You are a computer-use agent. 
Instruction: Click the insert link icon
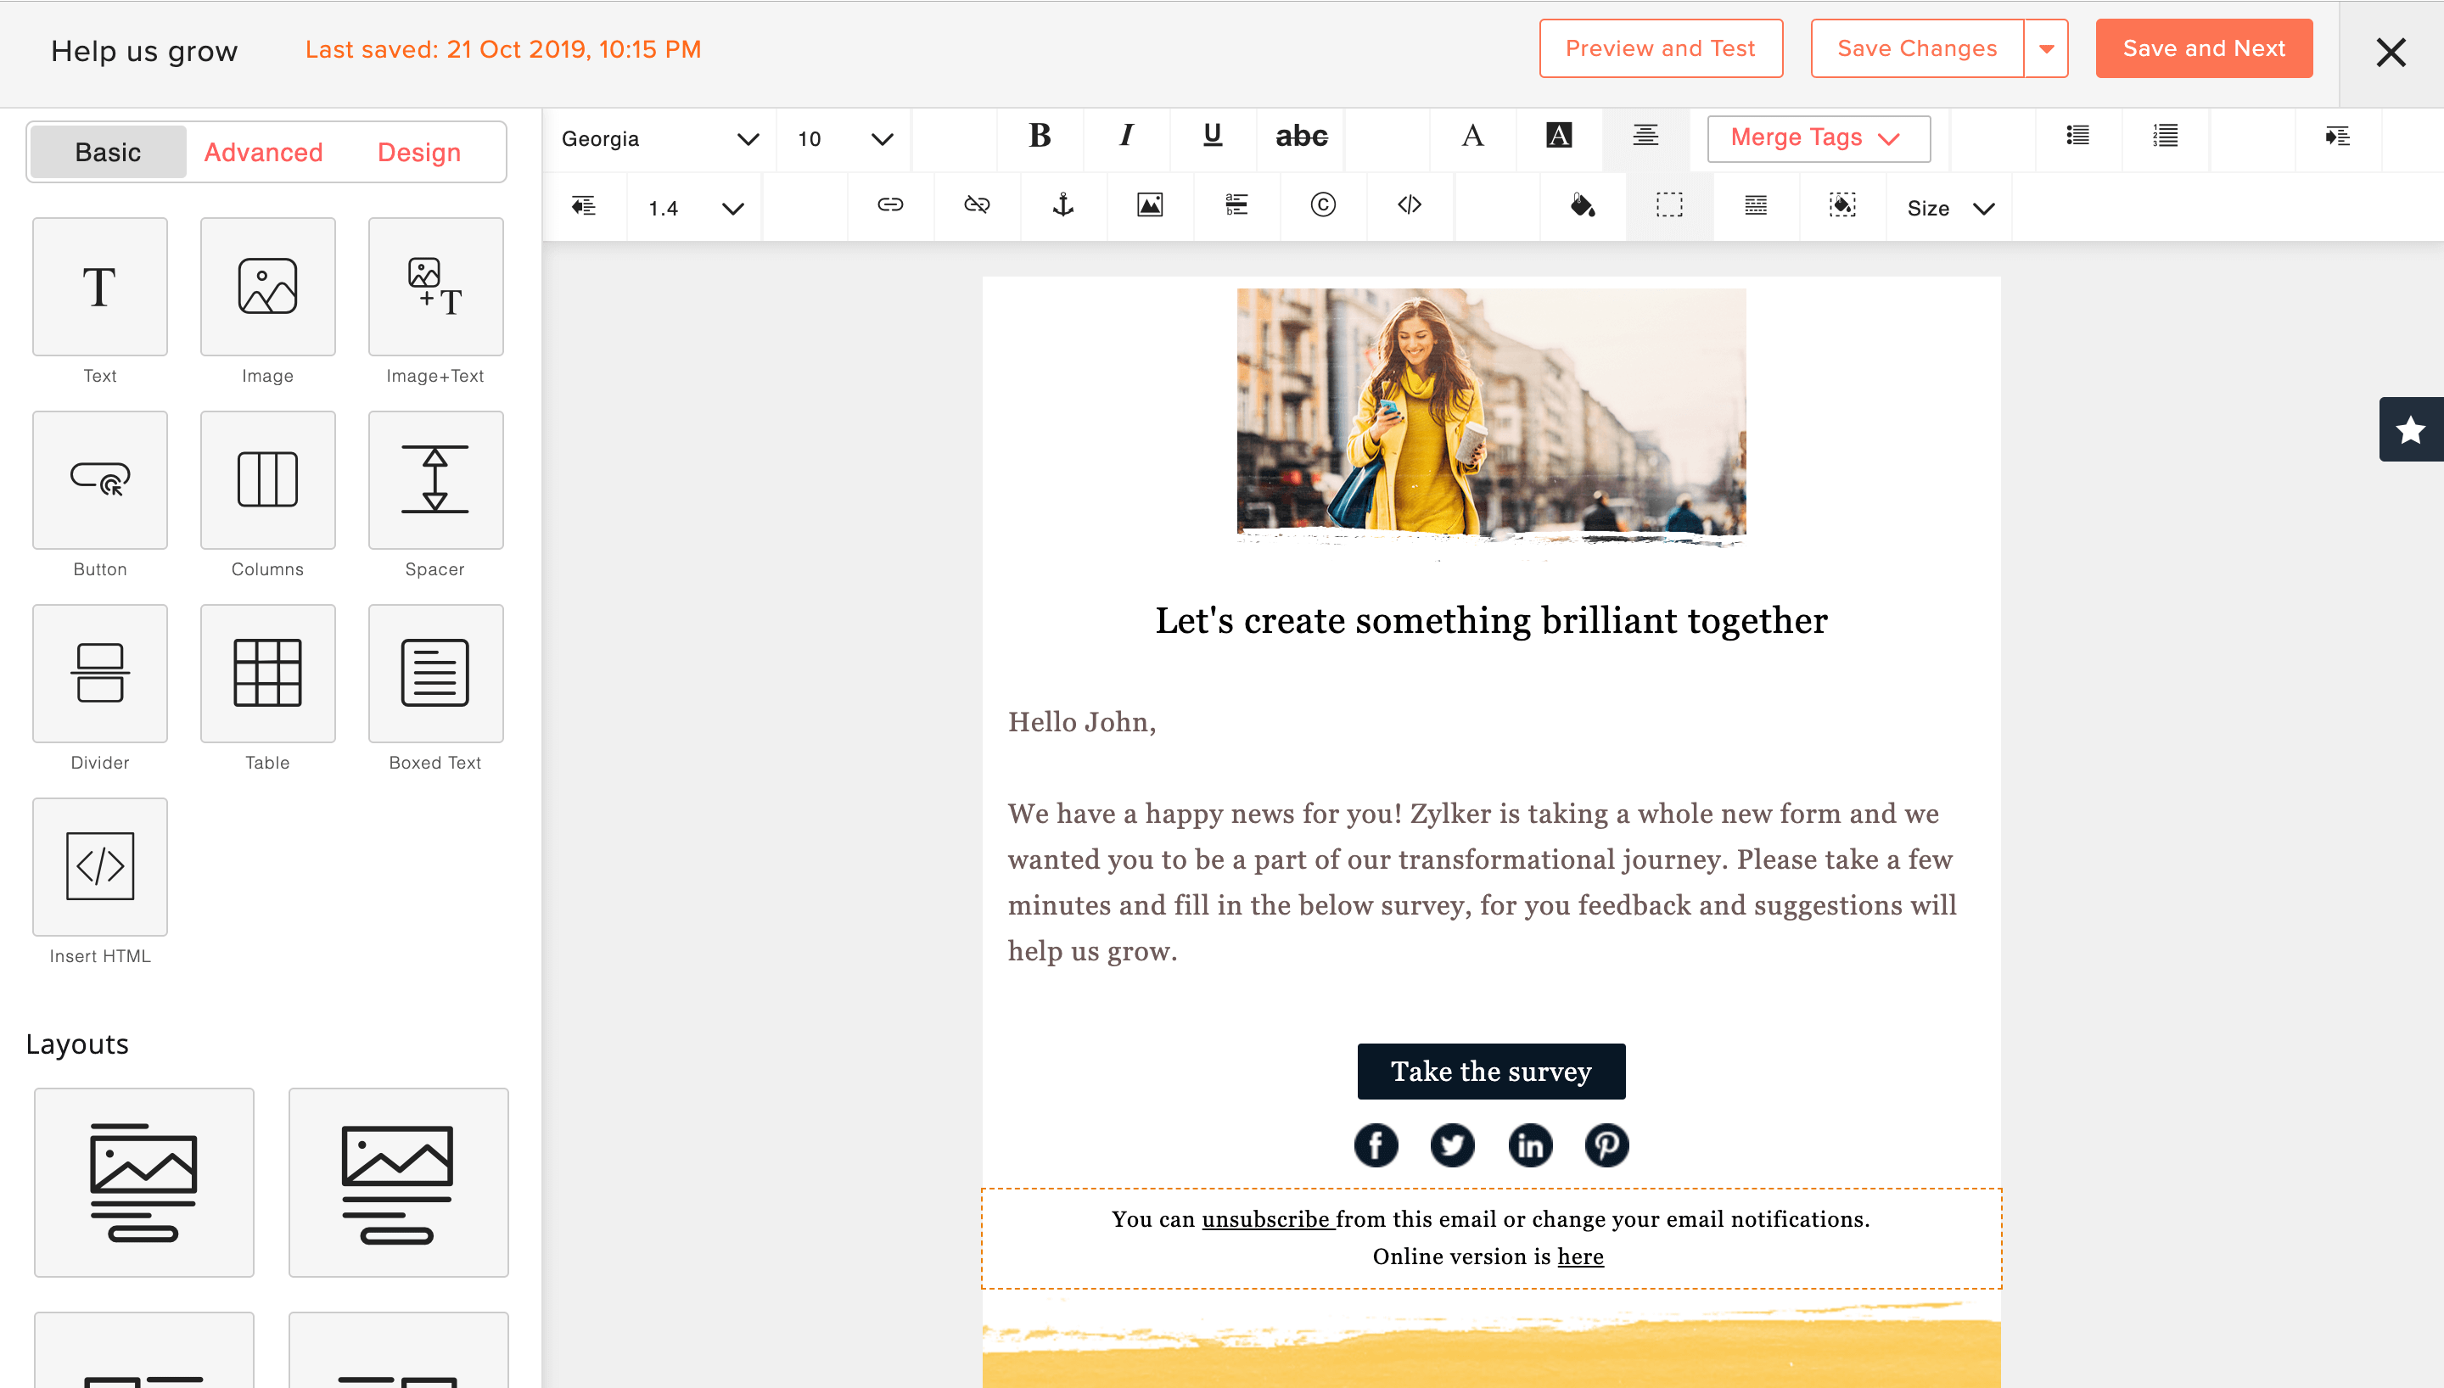click(890, 205)
